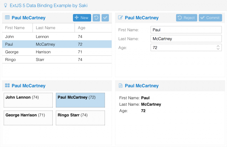Image resolution: width=227 pixels, height=147 pixels.
Task: Click into the First Name input field
Action: (x=186, y=30)
